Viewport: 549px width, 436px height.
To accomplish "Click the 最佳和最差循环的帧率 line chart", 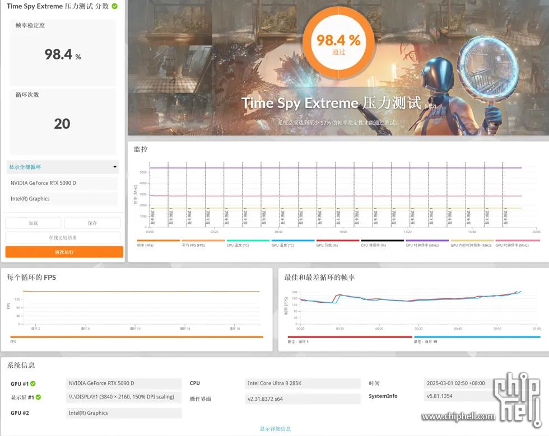I will pyautogui.click(x=418, y=307).
